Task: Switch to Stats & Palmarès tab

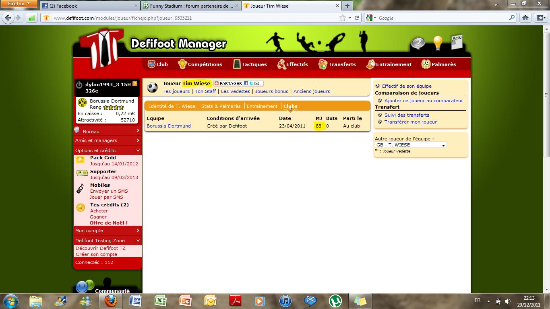Action: click(221, 106)
